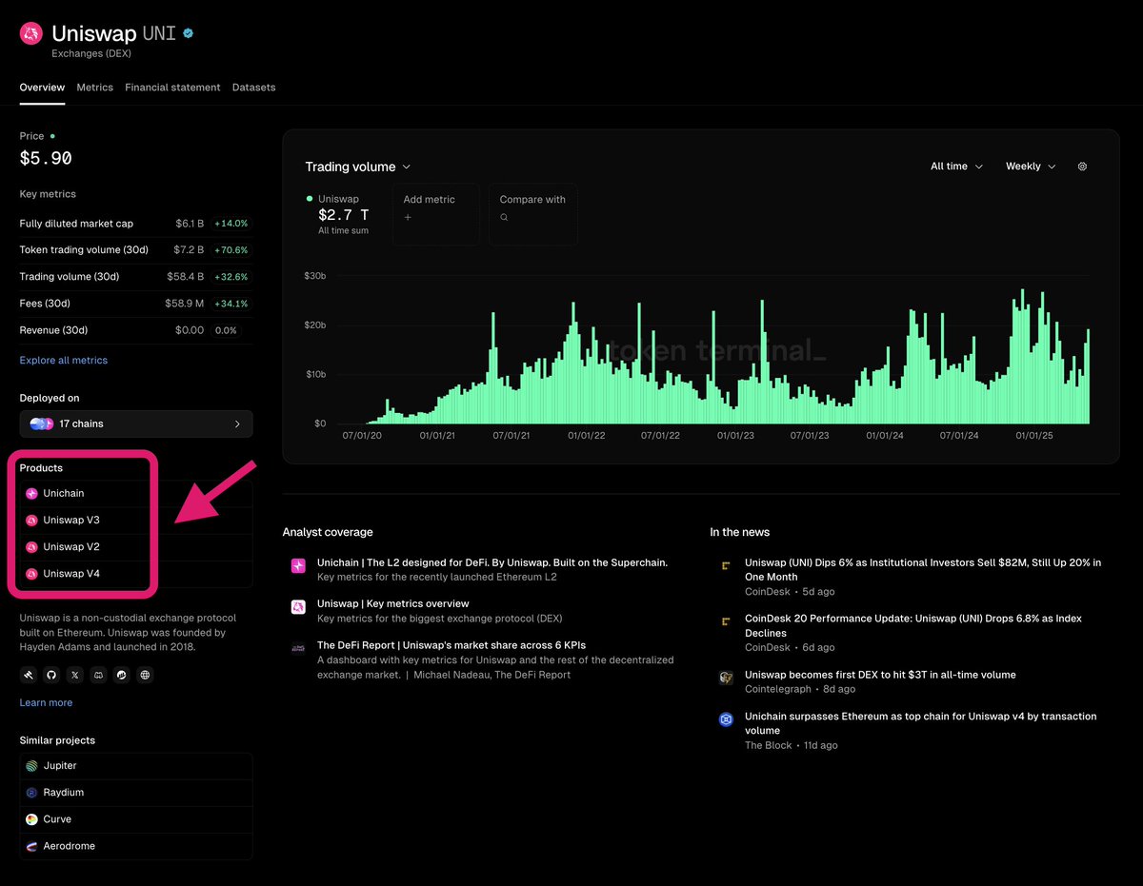Open CoinDesk 20 Performance Update news
Image resolution: width=1143 pixels, height=886 pixels.
point(913,625)
